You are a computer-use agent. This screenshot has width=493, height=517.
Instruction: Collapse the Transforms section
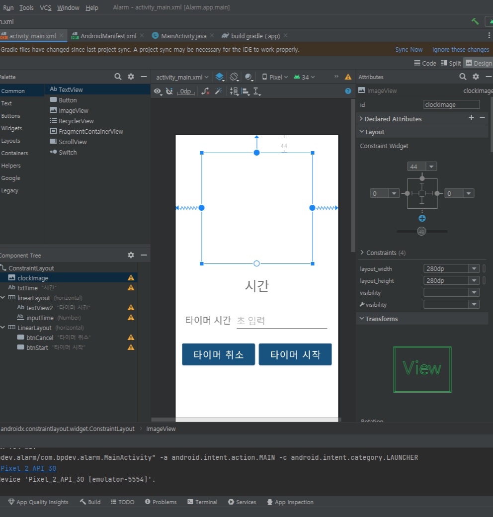tap(361, 319)
